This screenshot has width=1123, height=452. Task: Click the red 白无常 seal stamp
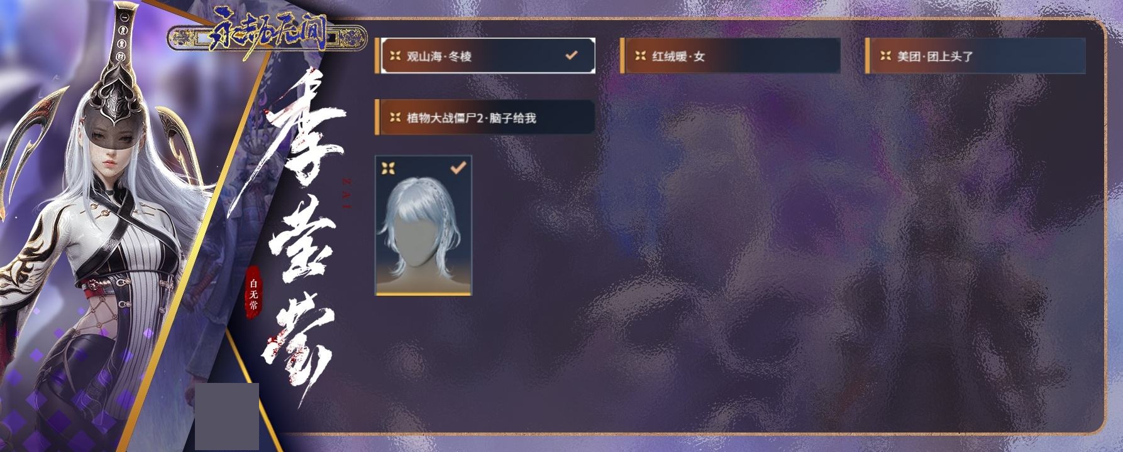click(253, 294)
